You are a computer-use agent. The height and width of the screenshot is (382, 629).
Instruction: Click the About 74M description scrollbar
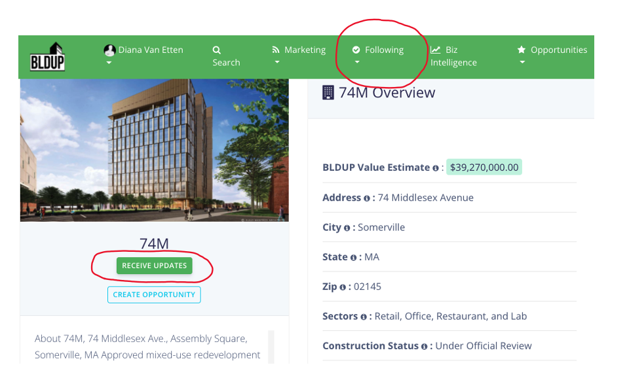(x=271, y=347)
